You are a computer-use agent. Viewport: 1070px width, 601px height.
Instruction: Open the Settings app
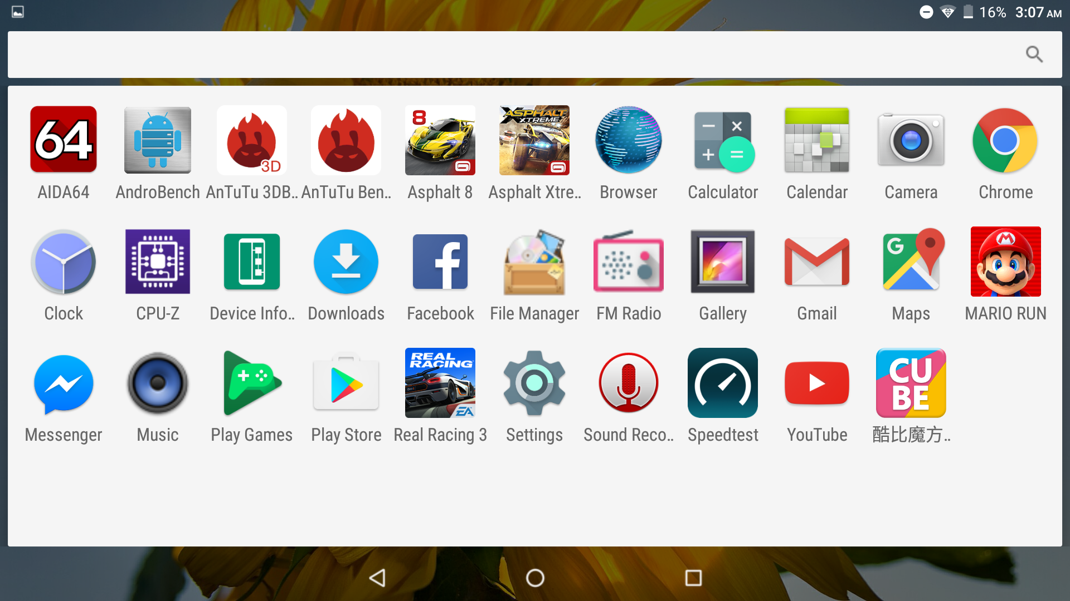(534, 383)
